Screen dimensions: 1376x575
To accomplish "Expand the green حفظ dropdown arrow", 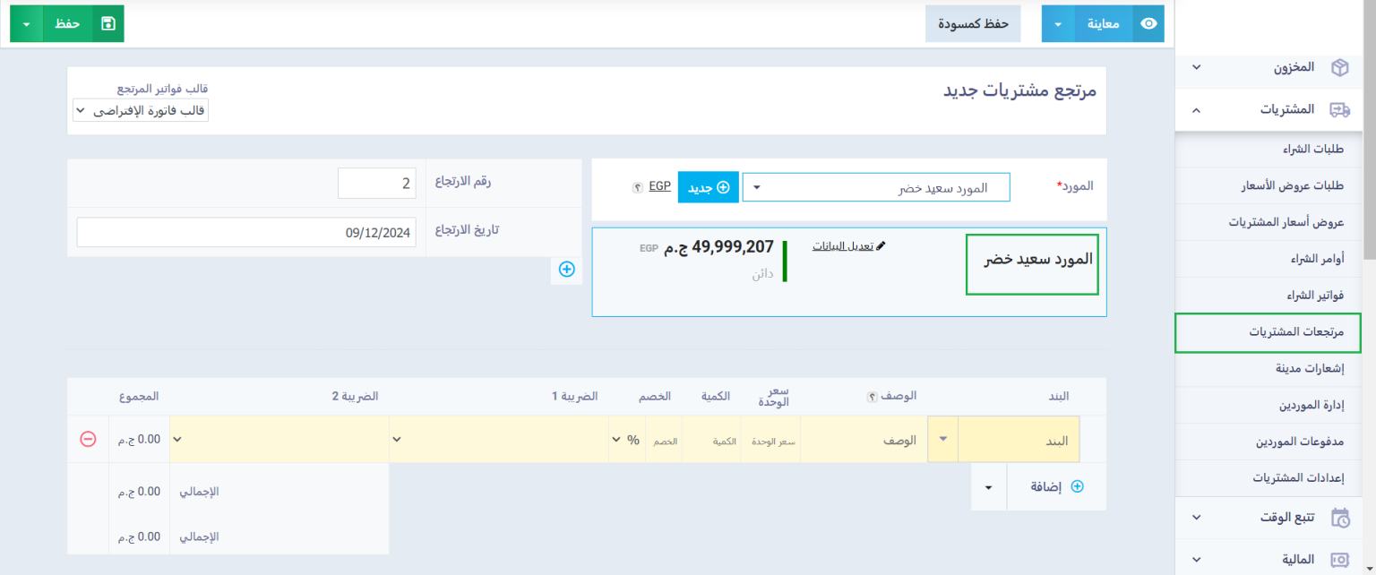I will point(26,24).
